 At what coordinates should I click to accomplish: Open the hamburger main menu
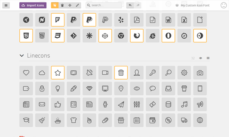click(6, 5)
